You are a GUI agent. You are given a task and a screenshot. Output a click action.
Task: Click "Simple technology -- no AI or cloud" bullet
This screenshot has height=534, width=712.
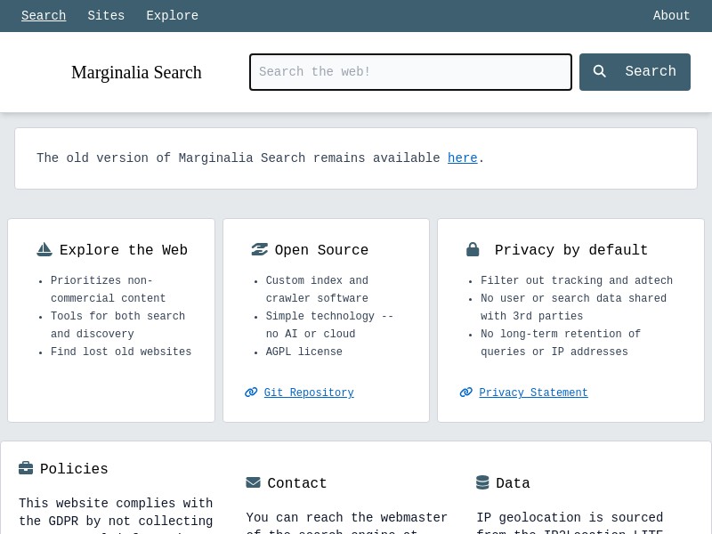[329, 325]
